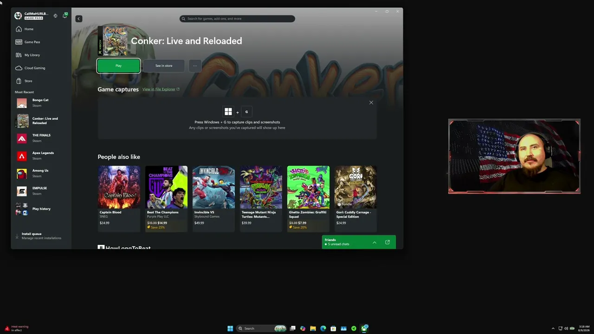Open Ghetto Zombies: Graffiti Squad card
The height and width of the screenshot is (334, 594).
[308, 199]
